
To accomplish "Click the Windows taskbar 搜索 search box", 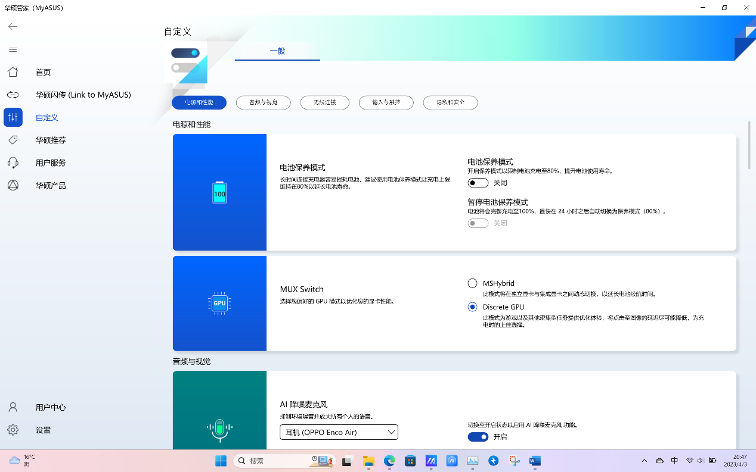I will pos(274,461).
